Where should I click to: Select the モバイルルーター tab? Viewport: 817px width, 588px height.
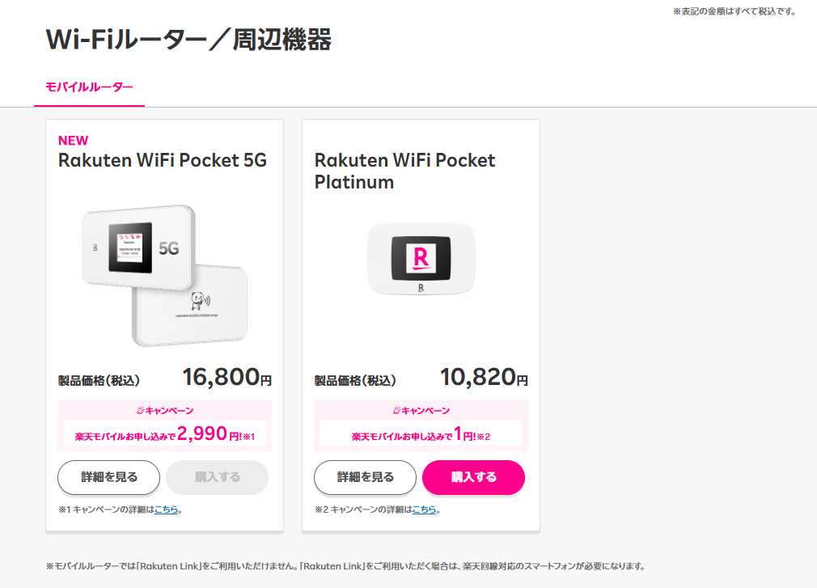point(89,87)
